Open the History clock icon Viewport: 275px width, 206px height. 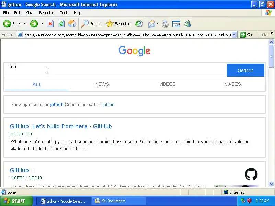point(139,24)
